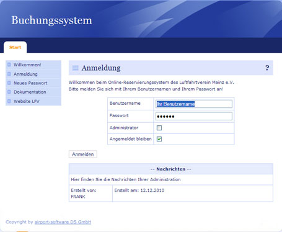Open Anmeldung in the sidebar menu
The image size is (282, 232).
[x=25, y=74]
